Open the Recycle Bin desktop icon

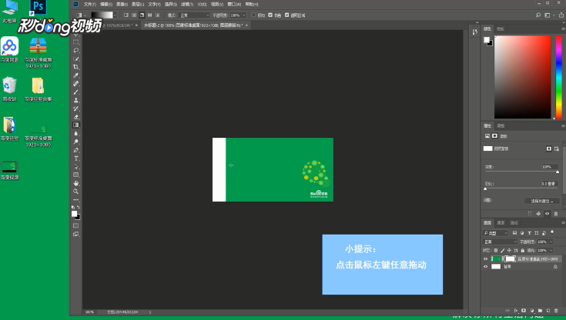click(x=9, y=88)
